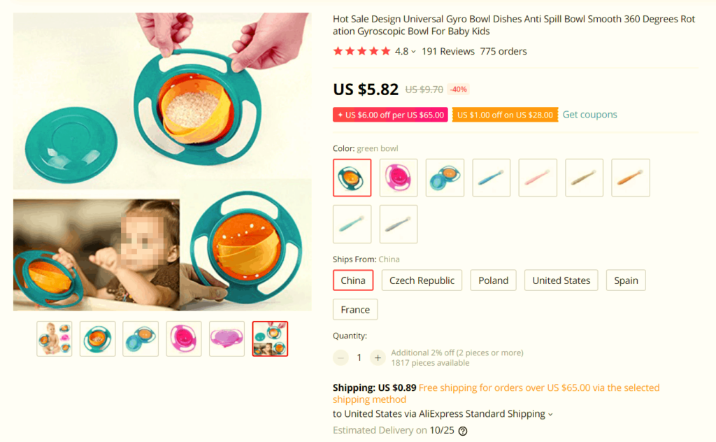Select United States as shipping origin

561,280
